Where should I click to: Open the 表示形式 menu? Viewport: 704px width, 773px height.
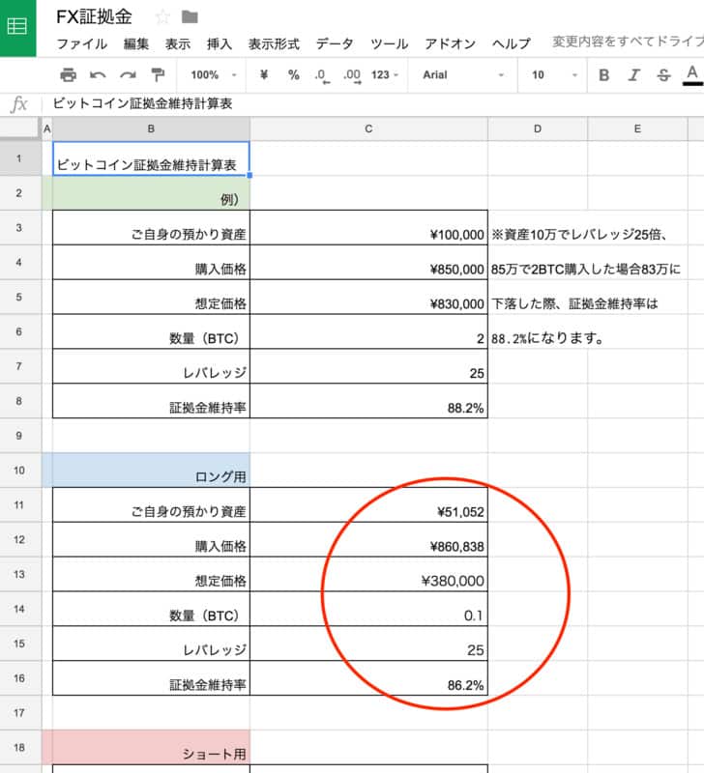point(274,43)
